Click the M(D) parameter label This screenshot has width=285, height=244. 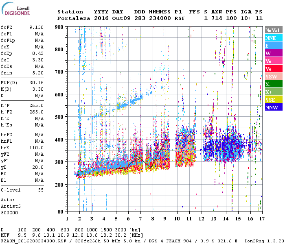(x=6, y=89)
